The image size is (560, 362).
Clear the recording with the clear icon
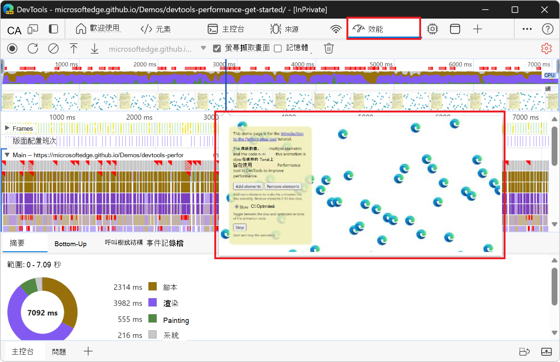tap(53, 48)
